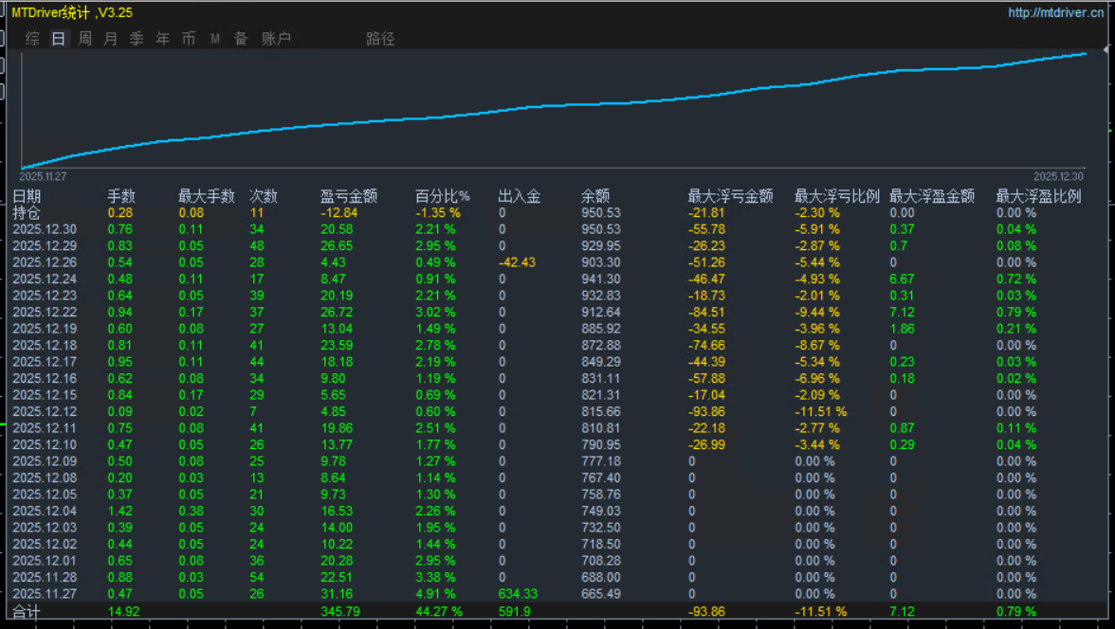Select the 季 quarterly tab
The height and width of the screenshot is (629, 1115).
(137, 39)
